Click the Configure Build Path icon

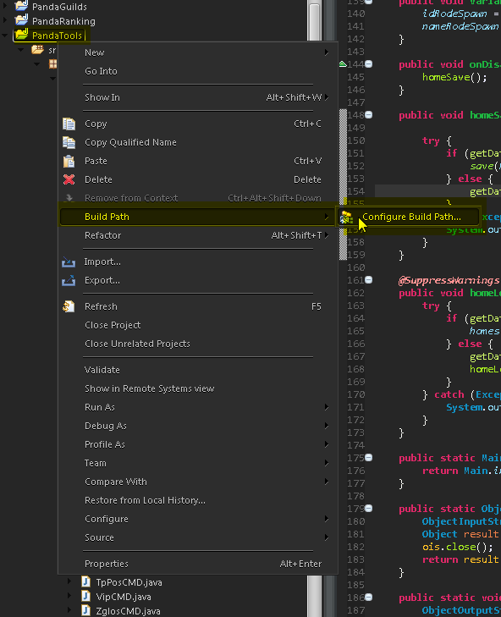click(346, 217)
